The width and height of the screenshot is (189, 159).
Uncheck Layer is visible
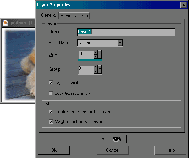point(51,82)
